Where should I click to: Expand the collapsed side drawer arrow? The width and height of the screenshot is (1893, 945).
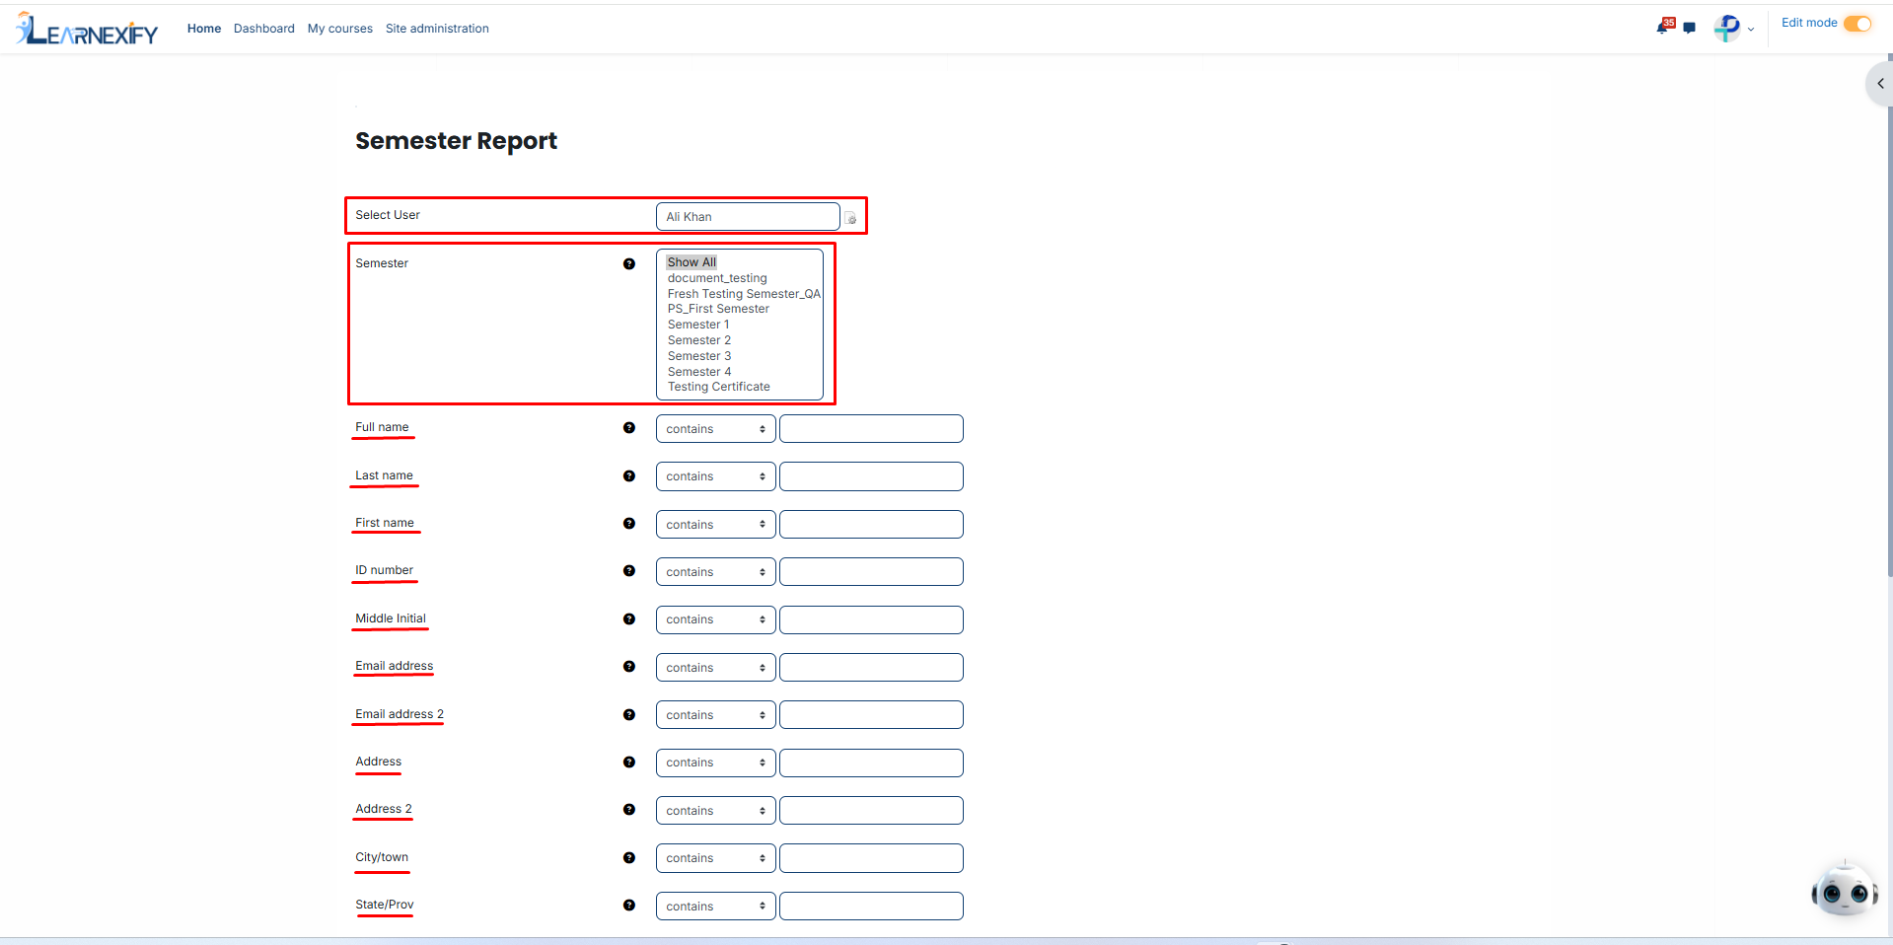click(x=1880, y=84)
